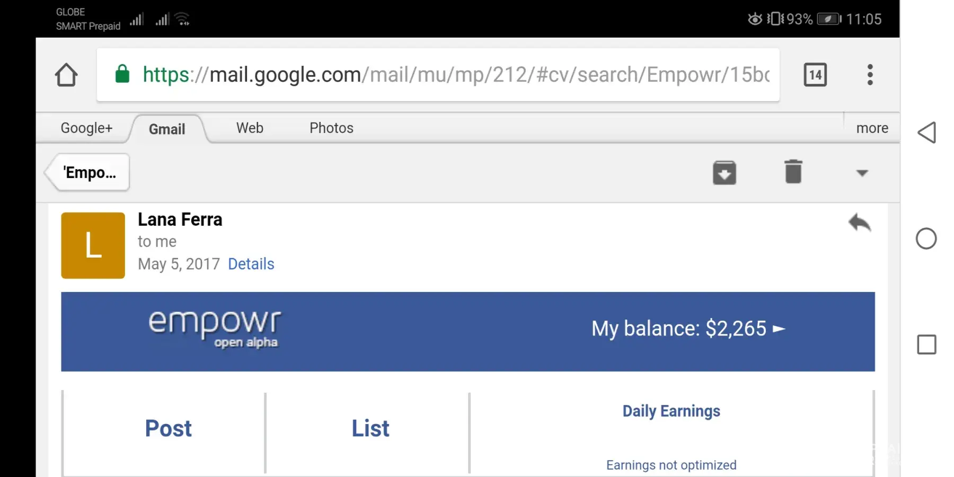Show email Details link
This screenshot has width=954, height=477.
click(x=251, y=264)
